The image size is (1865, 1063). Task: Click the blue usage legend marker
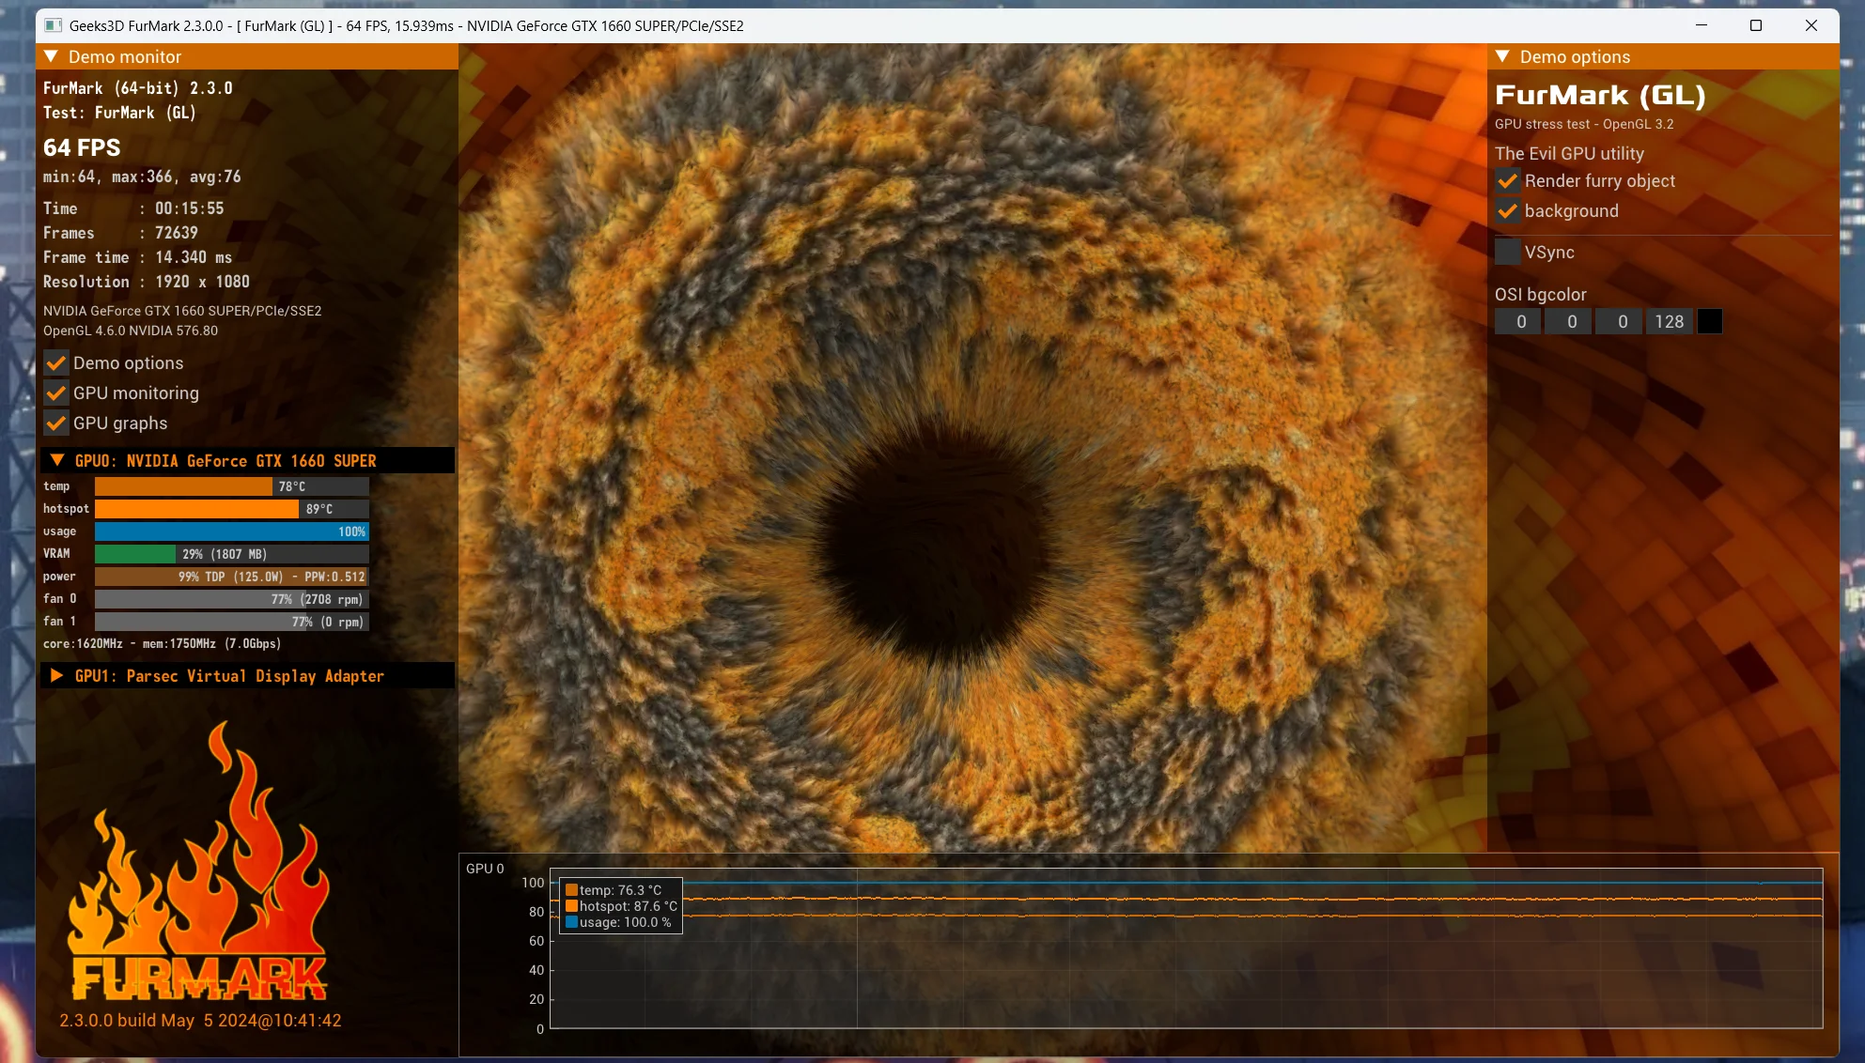(571, 922)
